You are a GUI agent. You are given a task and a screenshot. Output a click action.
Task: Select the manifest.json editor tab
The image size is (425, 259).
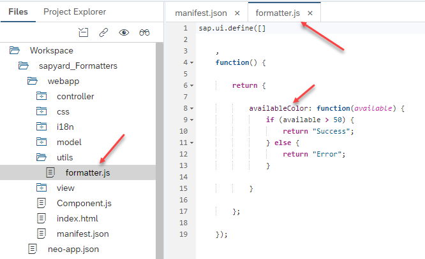pyautogui.click(x=201, y=13)
